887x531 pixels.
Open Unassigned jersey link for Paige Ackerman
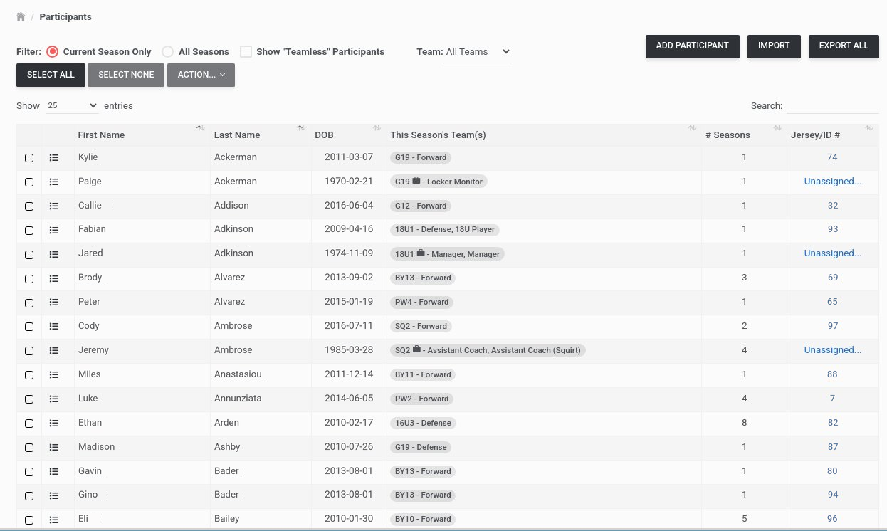pyautogui.click(x=832, y=182)
